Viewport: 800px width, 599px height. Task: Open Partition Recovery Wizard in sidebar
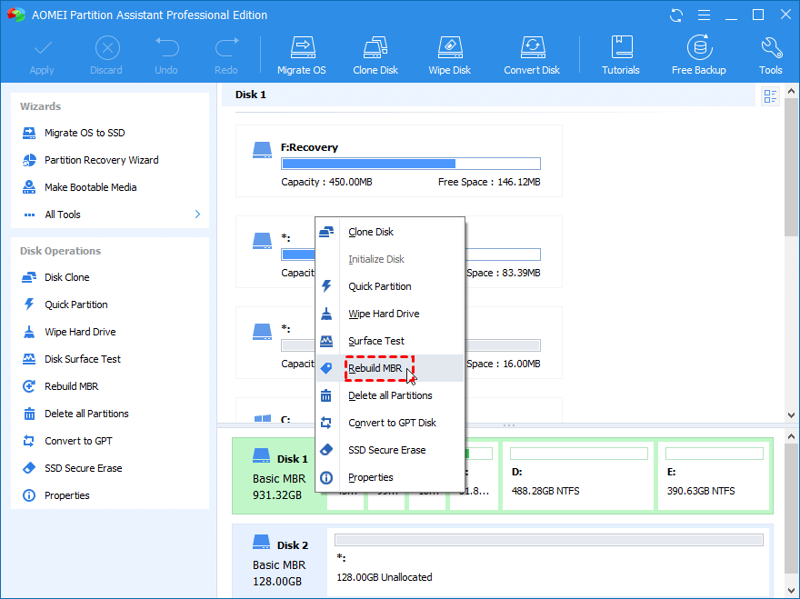click(101, 160)
